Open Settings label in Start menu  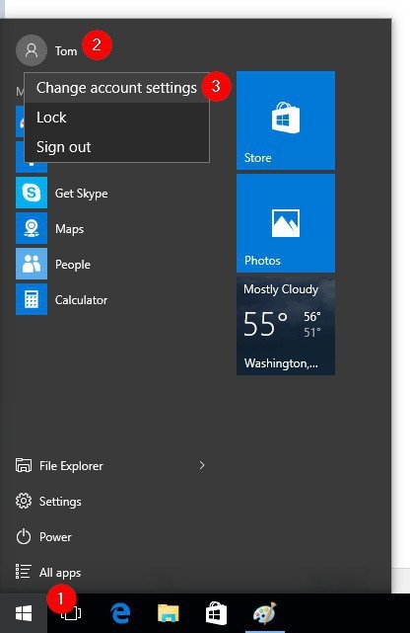click(60, 502)
